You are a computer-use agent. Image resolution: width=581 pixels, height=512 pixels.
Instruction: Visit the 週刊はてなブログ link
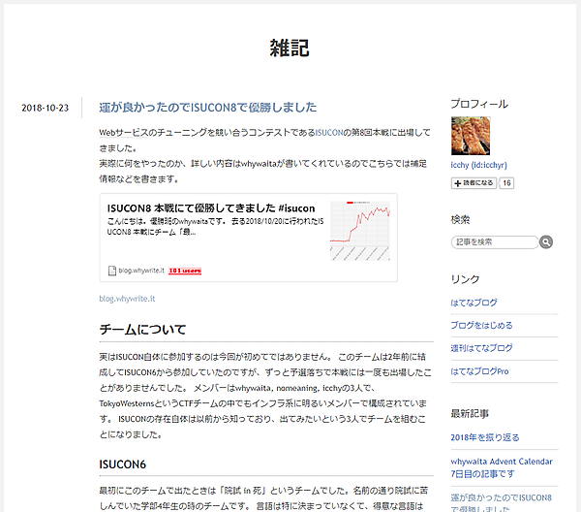(x=482, y=347)
